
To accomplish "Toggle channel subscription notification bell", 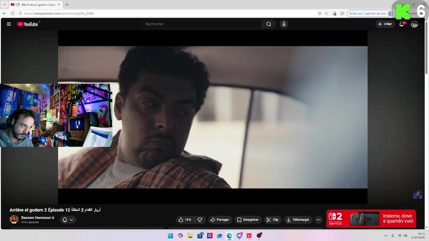I will (x=65, y=220).
